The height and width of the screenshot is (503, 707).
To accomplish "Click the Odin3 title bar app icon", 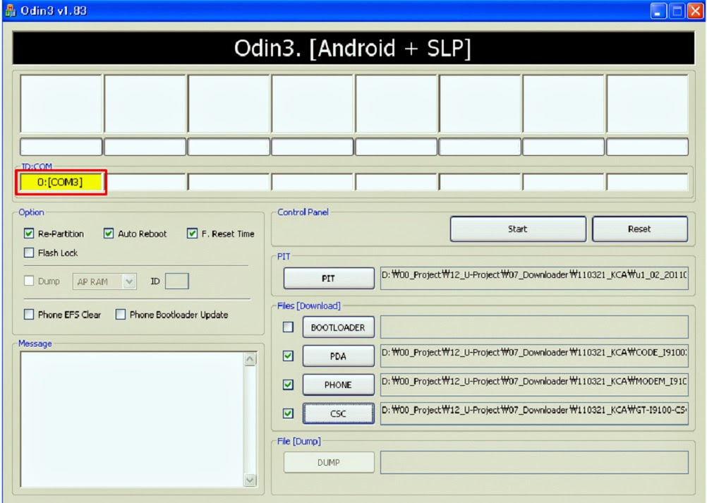I will pos(10,11).
